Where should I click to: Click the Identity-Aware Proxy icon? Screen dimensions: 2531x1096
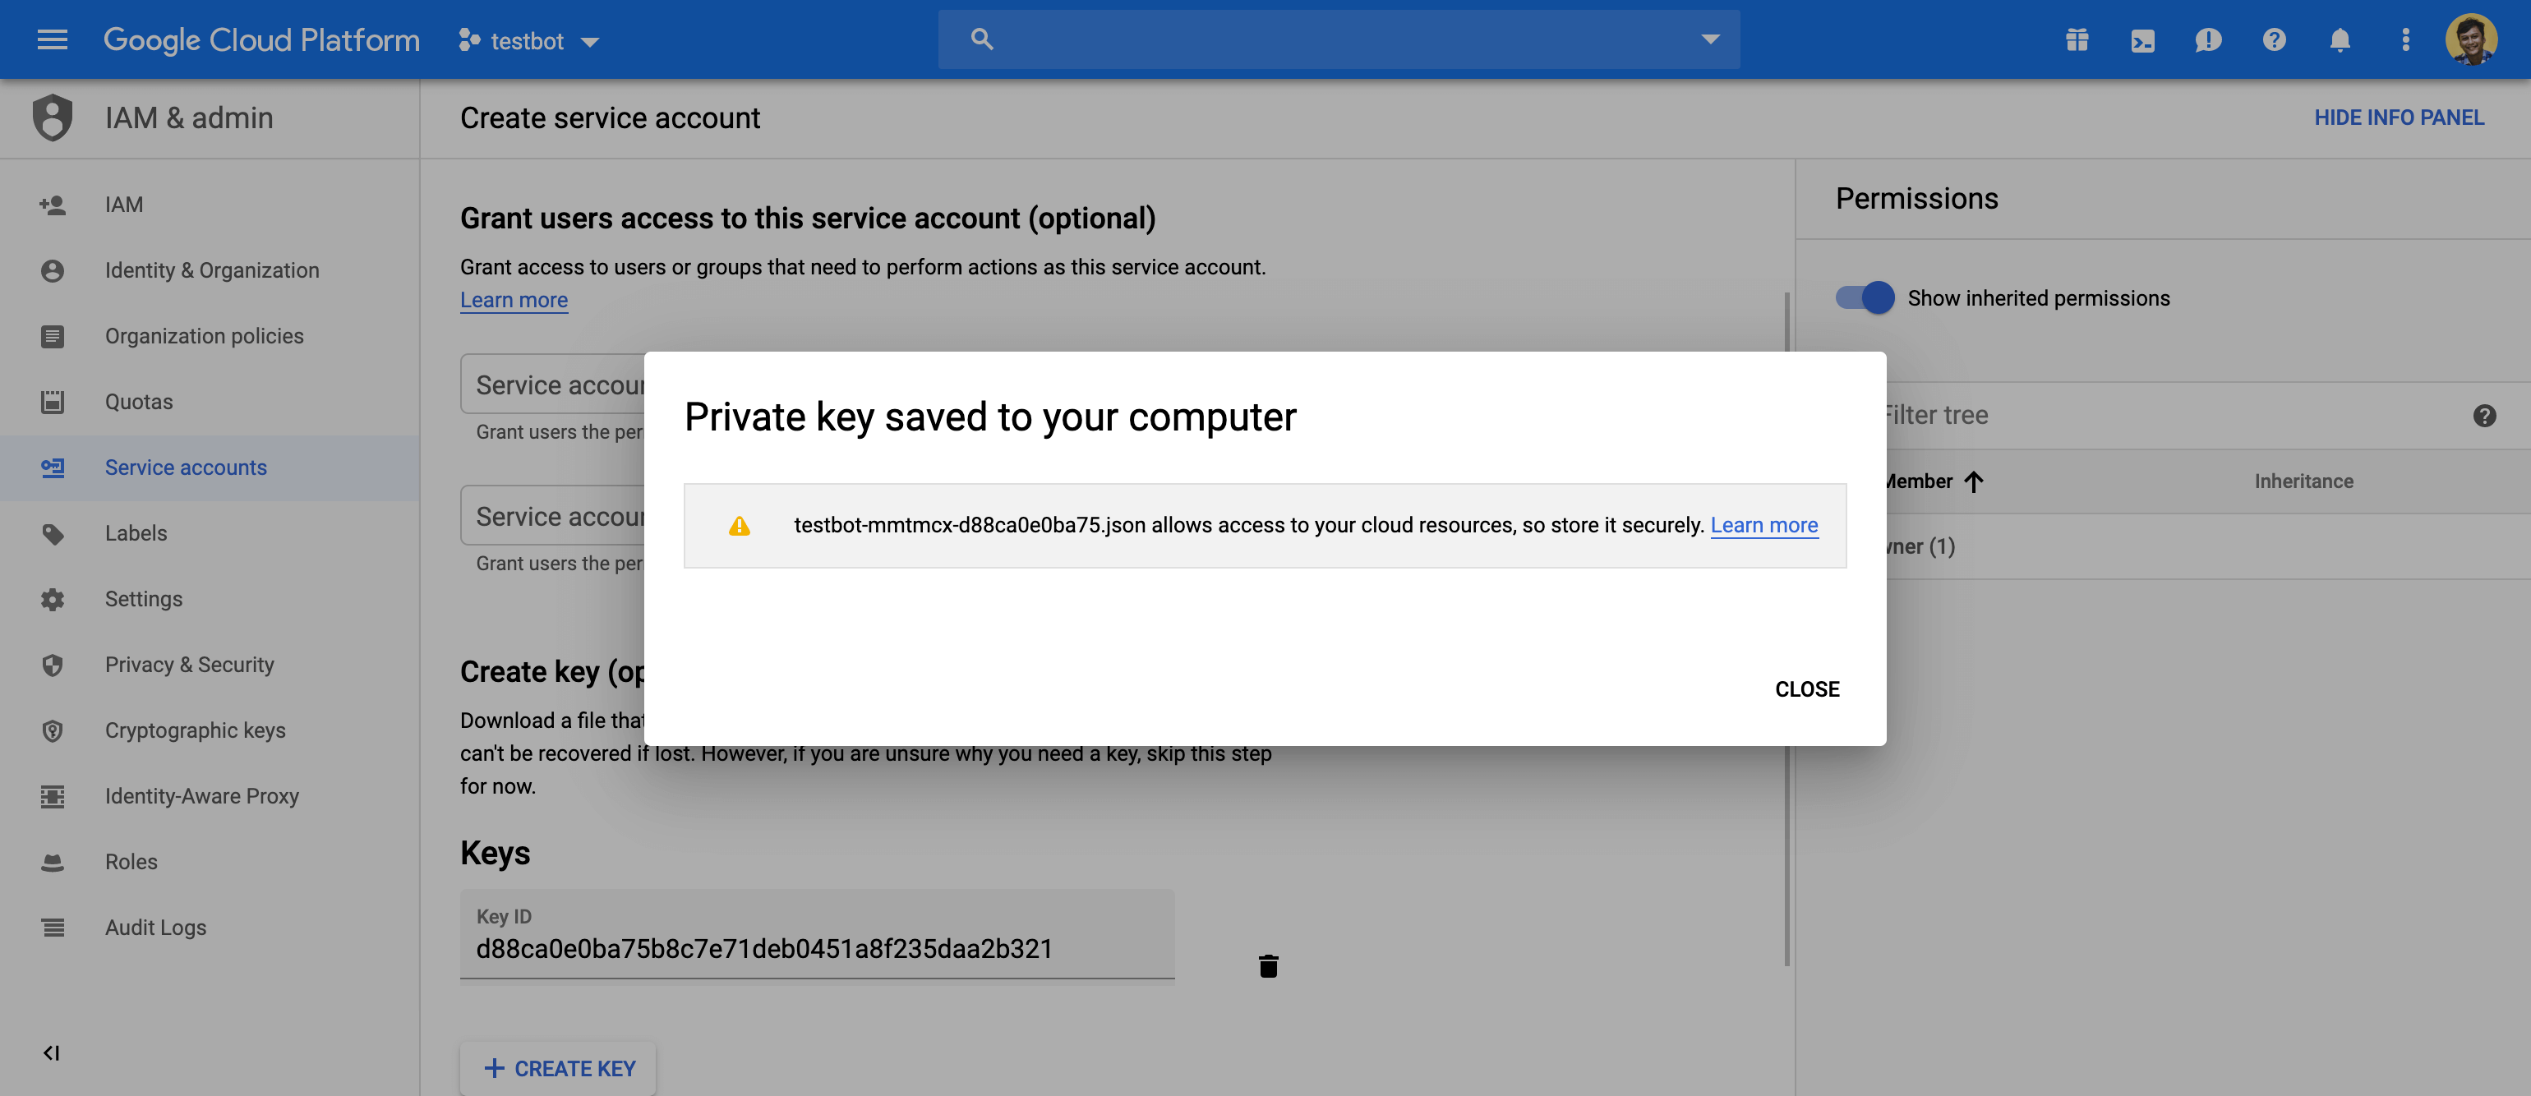50,796
